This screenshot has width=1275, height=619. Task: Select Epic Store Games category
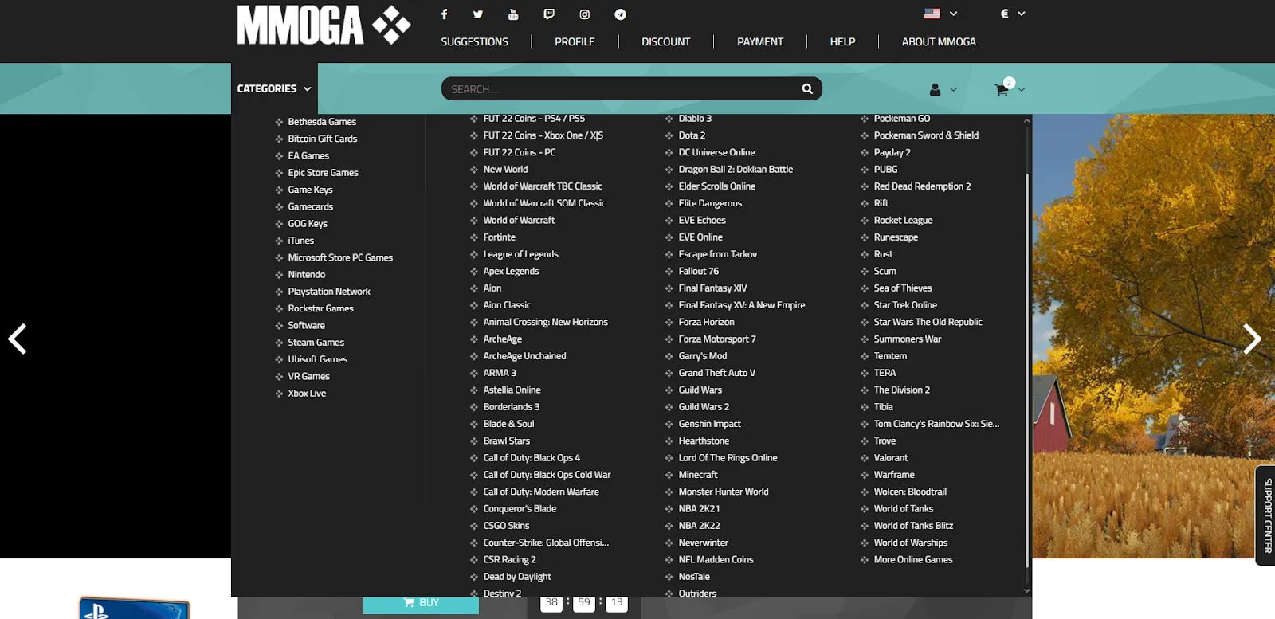tap(323, 173)
